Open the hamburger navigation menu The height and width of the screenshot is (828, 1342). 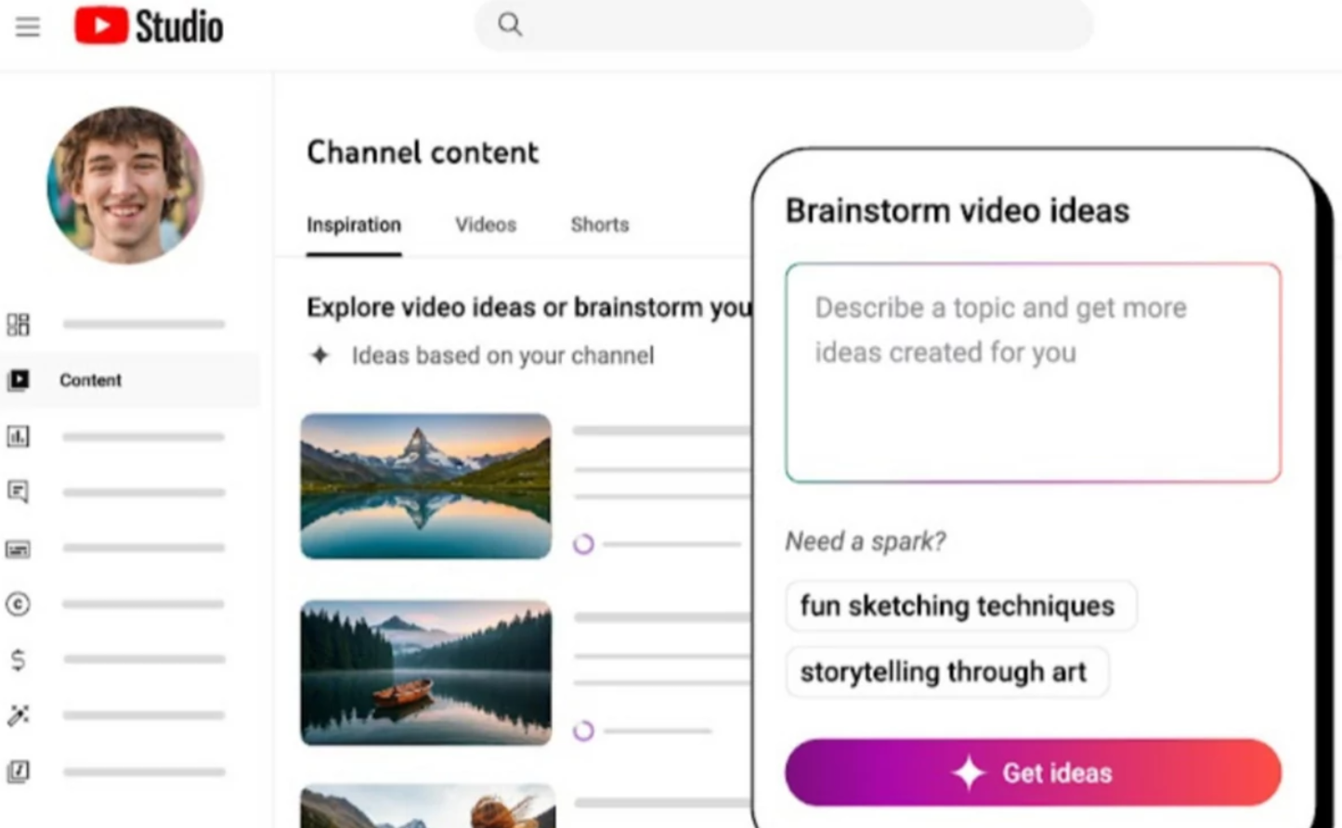[28, 26]
